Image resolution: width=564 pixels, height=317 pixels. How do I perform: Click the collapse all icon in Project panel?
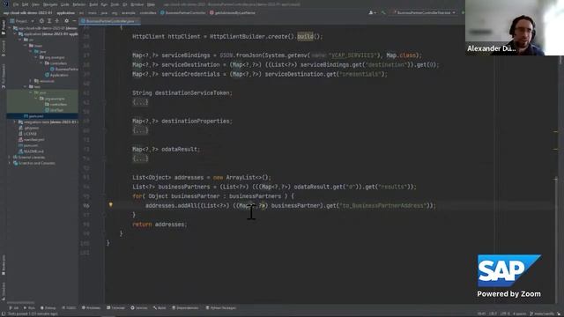coord(56,21)
